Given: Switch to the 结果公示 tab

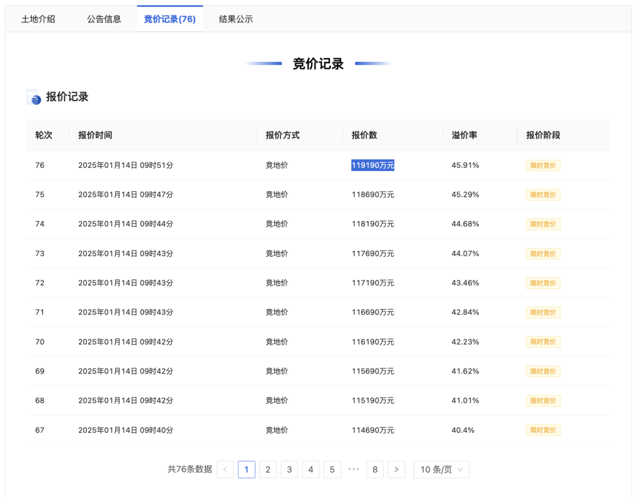Looking at the screenshot, I should [x=235, y=19].
